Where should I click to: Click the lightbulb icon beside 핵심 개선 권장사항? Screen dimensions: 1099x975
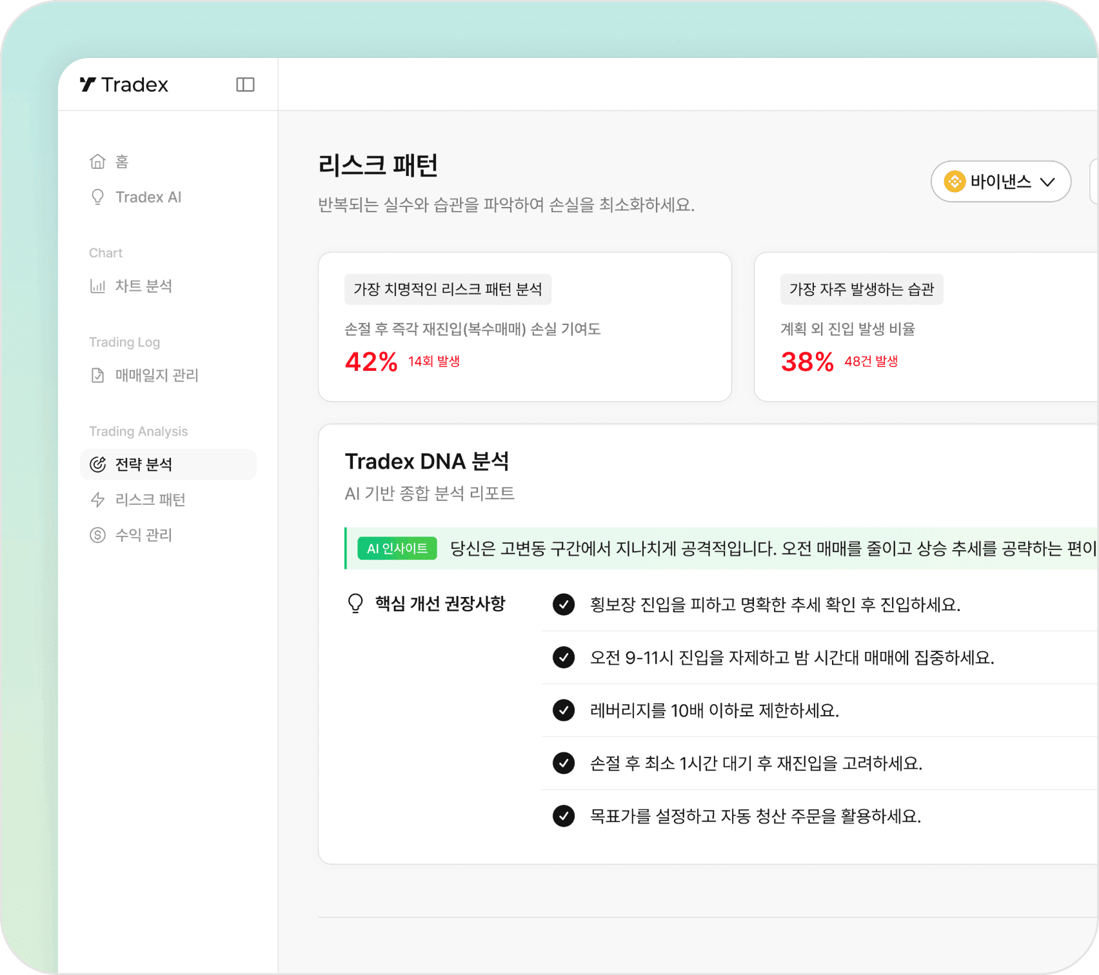(x=355, y=604)
